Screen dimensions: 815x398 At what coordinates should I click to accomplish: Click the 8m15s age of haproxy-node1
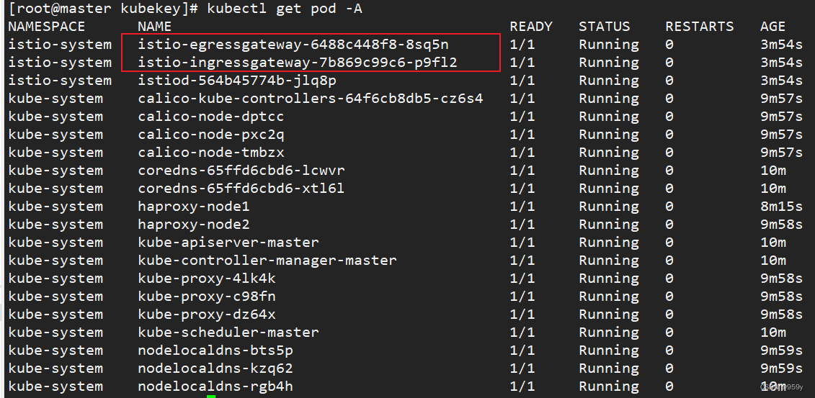coord(781,207)
